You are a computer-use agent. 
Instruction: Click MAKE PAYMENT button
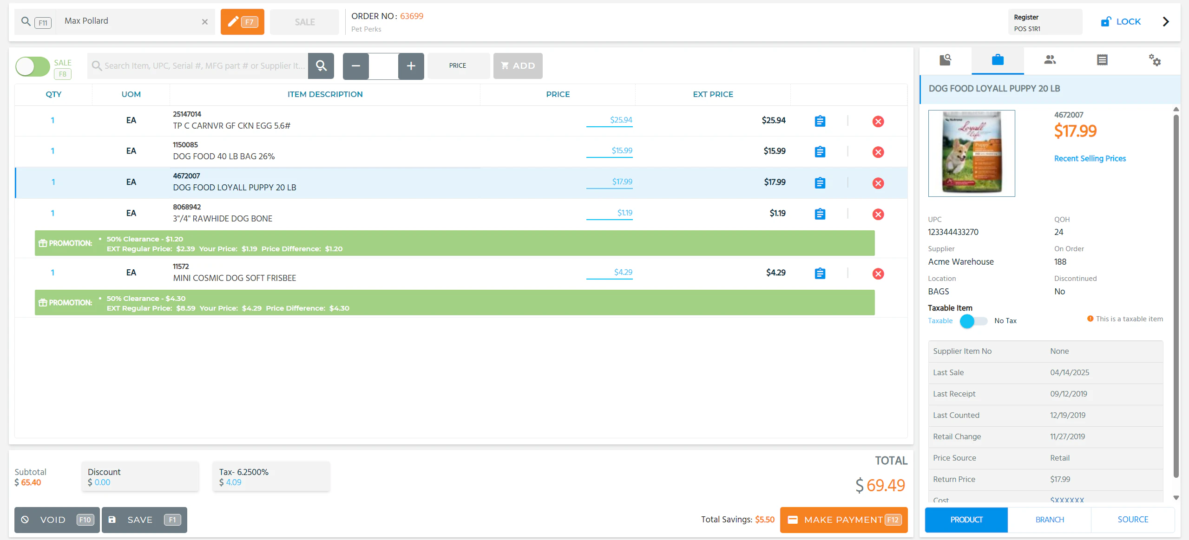843,520
